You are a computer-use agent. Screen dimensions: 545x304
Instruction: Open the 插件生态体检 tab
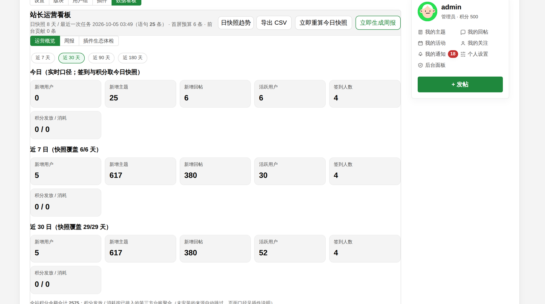coord(99,41)
